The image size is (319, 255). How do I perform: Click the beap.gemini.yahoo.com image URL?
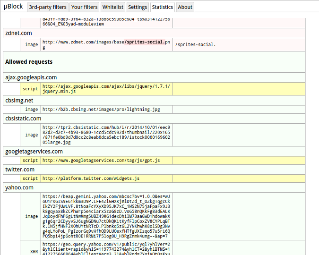(x=106, y=216)
